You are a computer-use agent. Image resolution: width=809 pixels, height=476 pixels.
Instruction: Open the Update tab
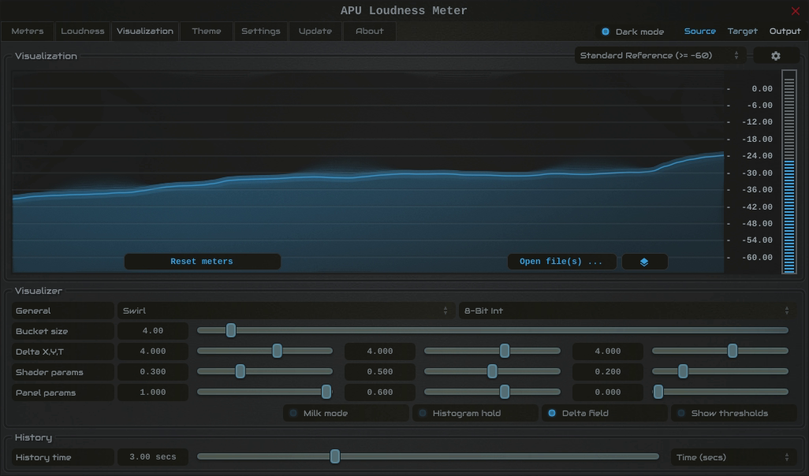(x=315, y=31)
